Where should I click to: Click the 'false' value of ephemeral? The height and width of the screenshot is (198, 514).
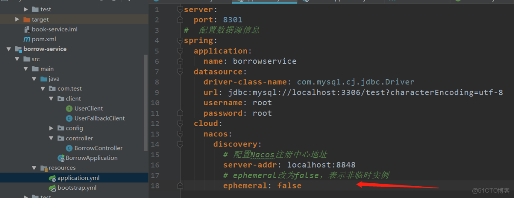click(x=289, y=185)
